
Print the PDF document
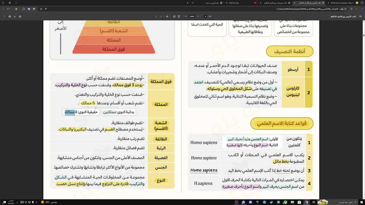pyautogui.click(x=10, y=16)
